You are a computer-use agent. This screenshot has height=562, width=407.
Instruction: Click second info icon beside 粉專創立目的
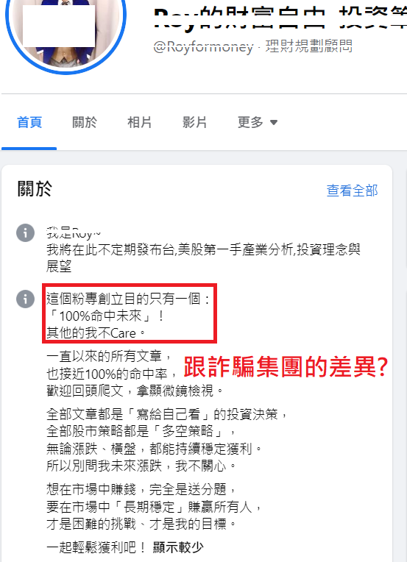click(x=26, y=299)
